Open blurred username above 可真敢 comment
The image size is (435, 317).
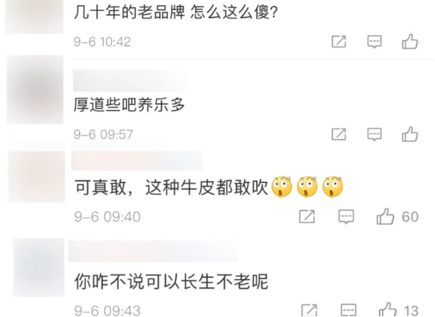point(137,160)
